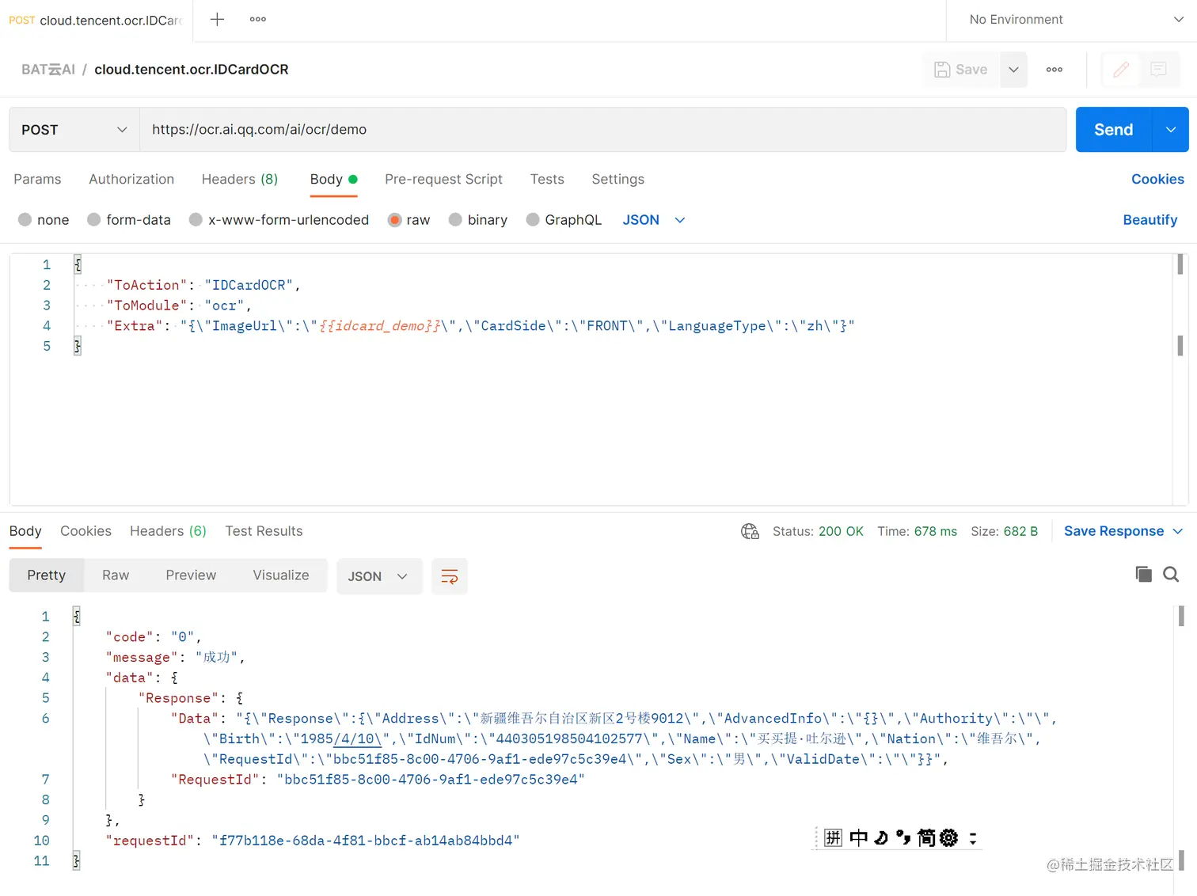Expand the Save options arrow
This screenshot has height=896, width=1197.
[x=1013, y=70]
